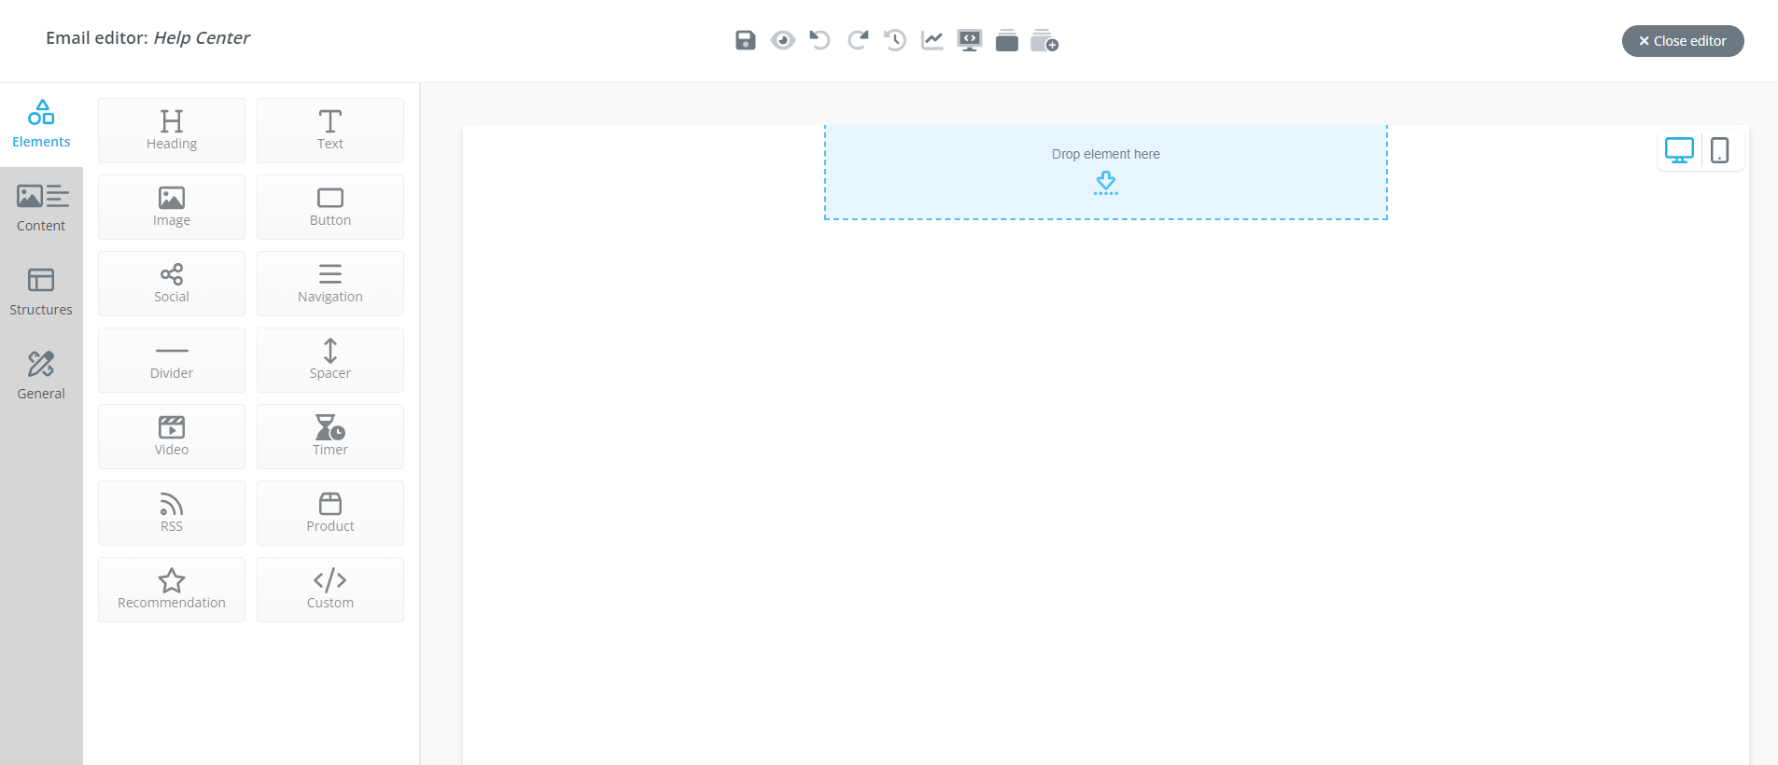The width and height of the screenshot is (1778, 765).
Task: Open the statistics line chart icon
Action: (932, 40)
